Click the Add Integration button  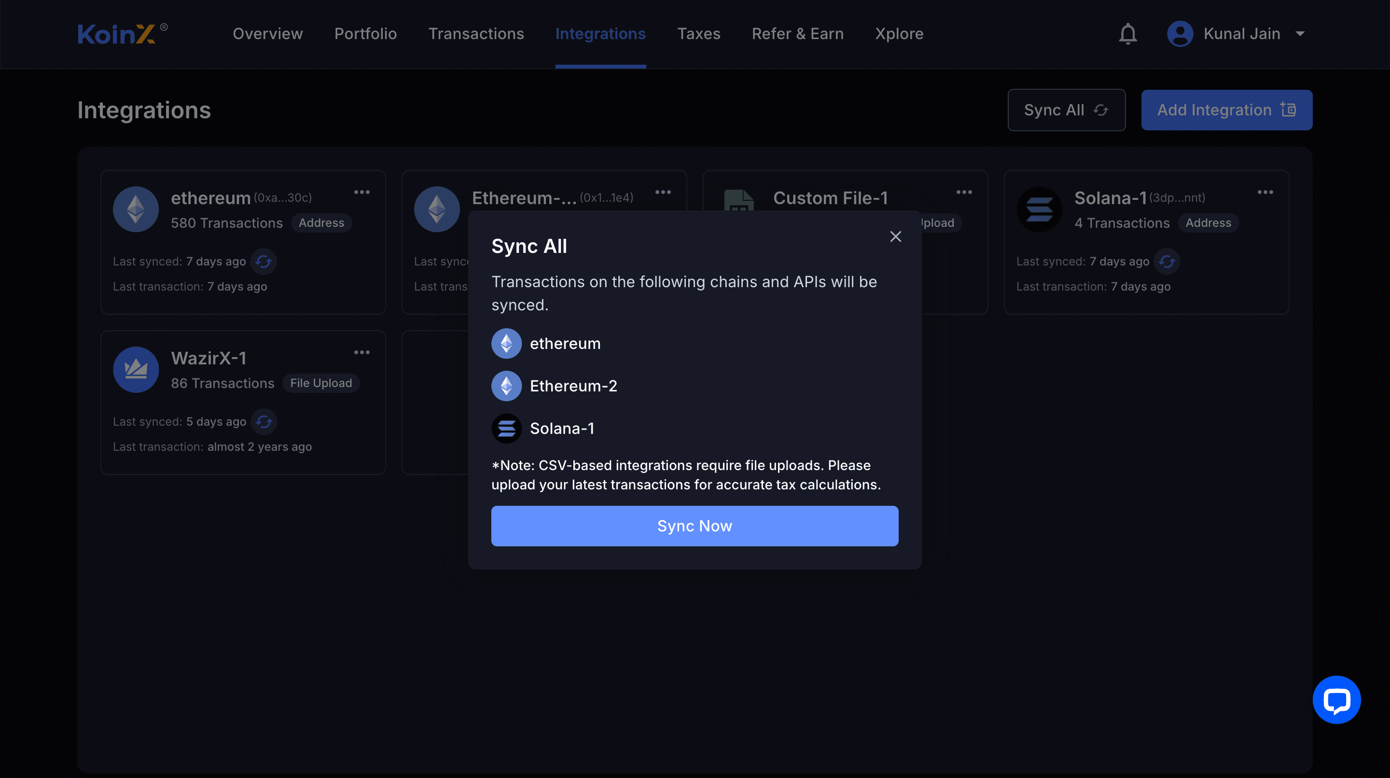coord(1226,110)
